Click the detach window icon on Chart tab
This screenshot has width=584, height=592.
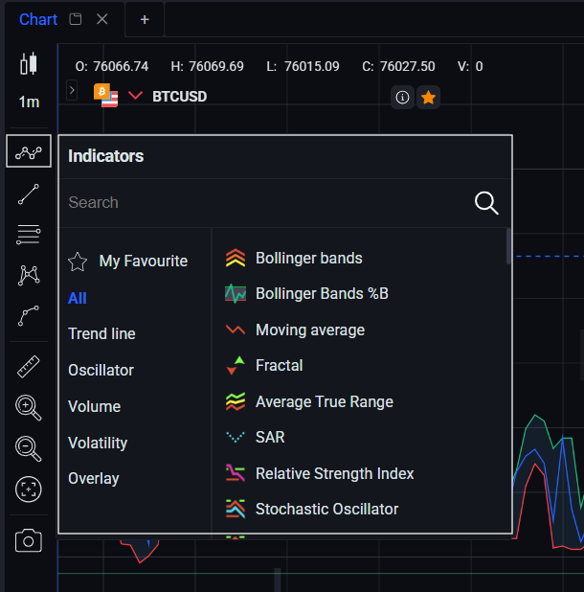click(x=76, y=19)
